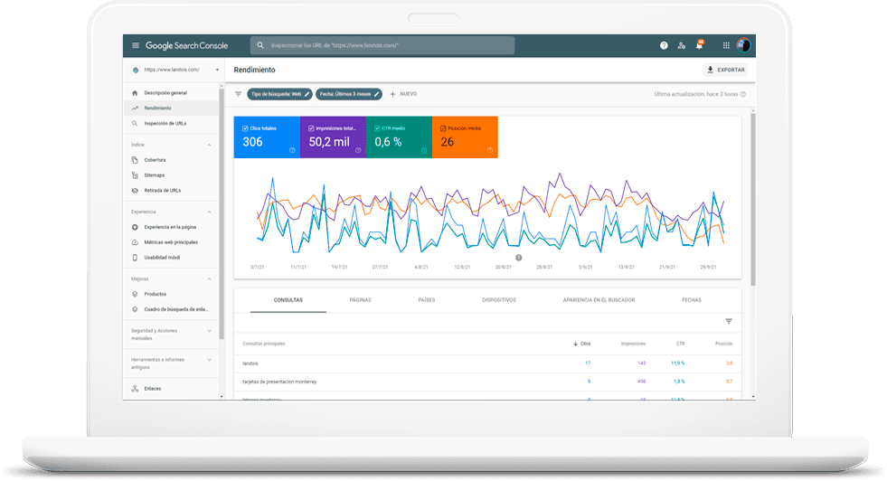Click help icon on CTR medio card
887x481 pixels.
click(424, 150)
